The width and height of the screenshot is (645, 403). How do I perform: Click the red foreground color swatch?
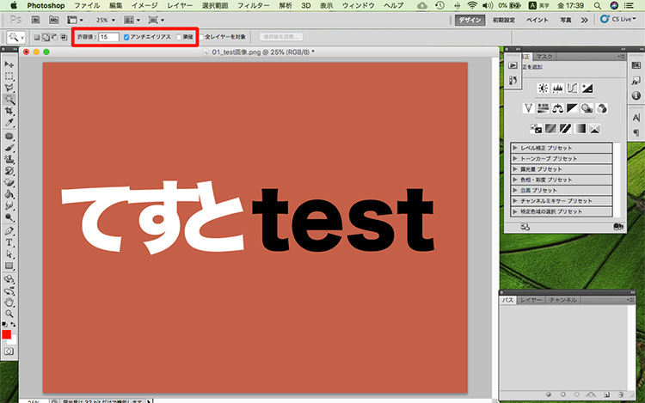coord(6,334)
